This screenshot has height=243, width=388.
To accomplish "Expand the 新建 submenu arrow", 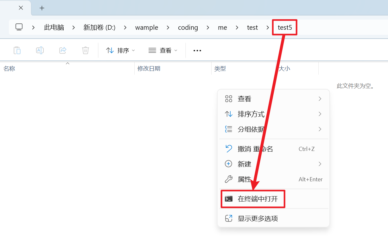I will (320, 164).
